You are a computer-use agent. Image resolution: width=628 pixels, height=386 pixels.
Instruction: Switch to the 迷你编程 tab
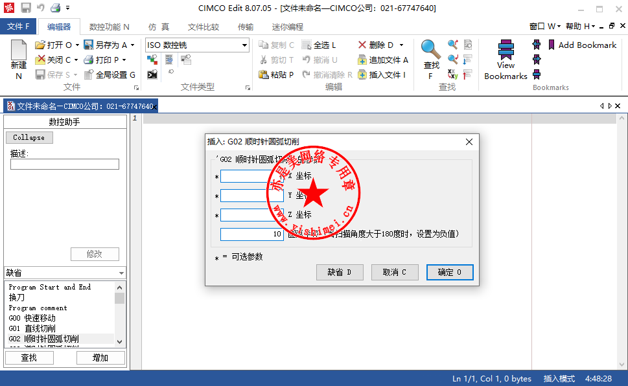[288, 27]
